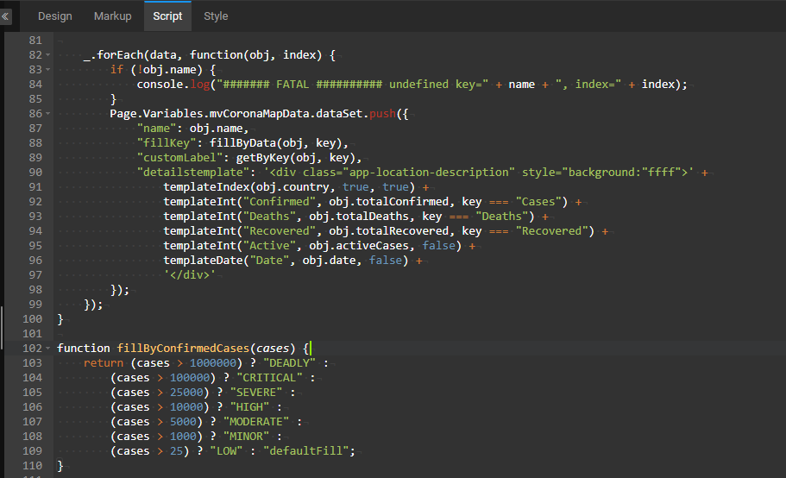
Task: Switch to the Design tab
Action: tap(55, 16)
